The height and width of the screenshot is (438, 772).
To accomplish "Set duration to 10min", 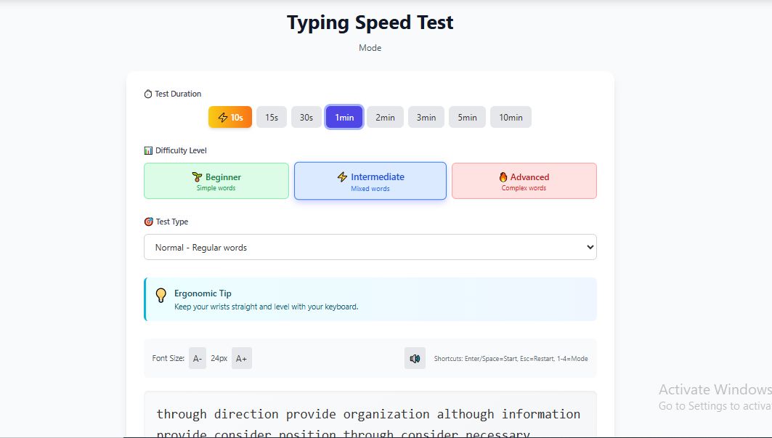I will tap(511, 118).
